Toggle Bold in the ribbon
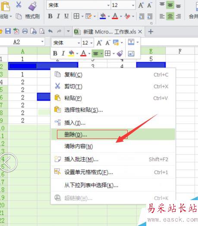 50,16
